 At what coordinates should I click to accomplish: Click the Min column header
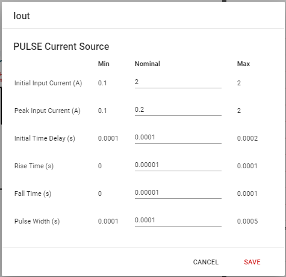click(104, 64)
